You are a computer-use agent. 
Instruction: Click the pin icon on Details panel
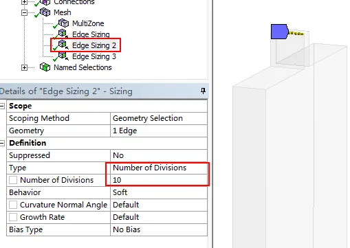pos(203,91)
